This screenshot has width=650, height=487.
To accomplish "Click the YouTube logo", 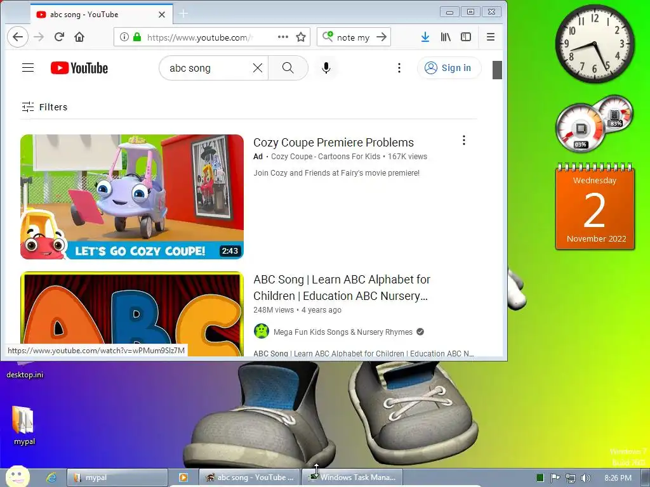I will pos(79,68).
